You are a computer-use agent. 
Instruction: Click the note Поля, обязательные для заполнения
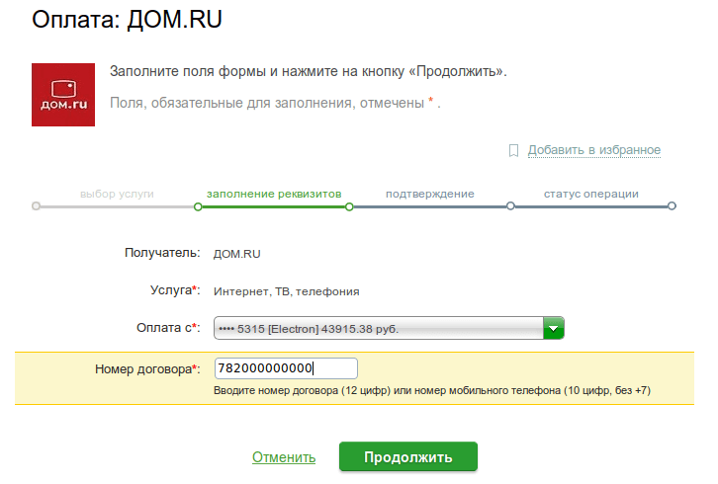point(275,103)
